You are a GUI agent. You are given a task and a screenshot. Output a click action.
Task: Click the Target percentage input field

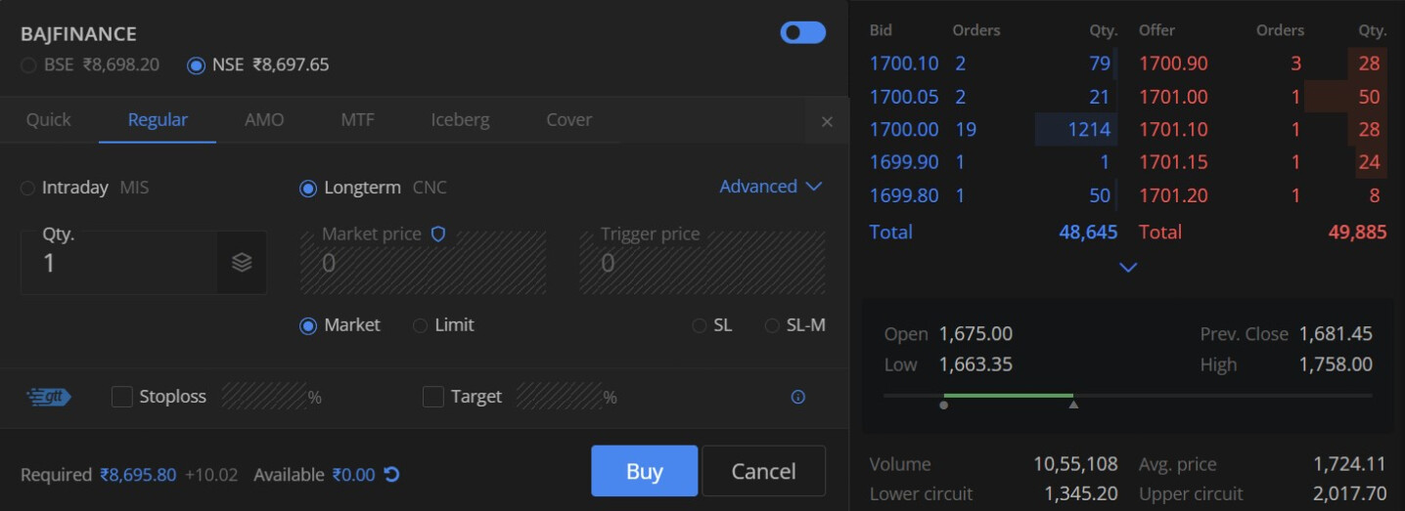[x=559, y=396]
